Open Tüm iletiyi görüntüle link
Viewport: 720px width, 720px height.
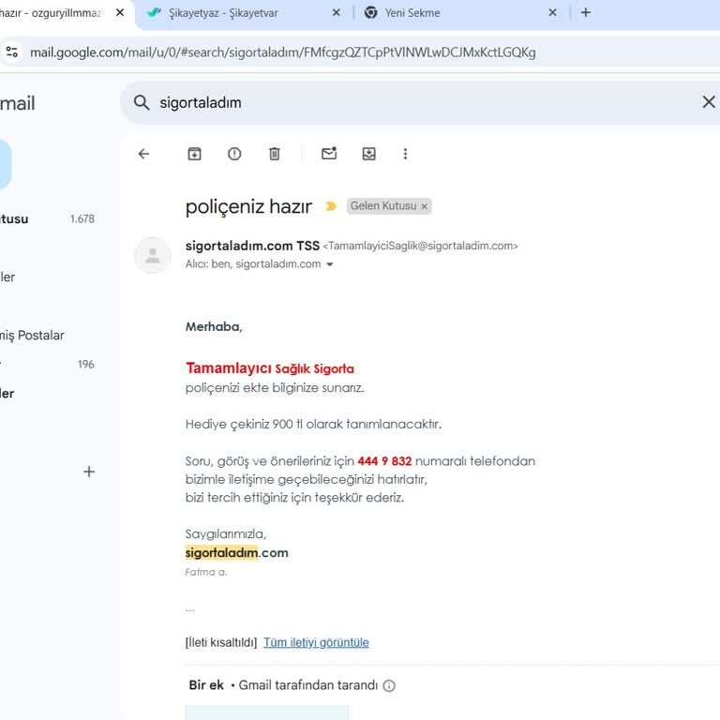316,642
